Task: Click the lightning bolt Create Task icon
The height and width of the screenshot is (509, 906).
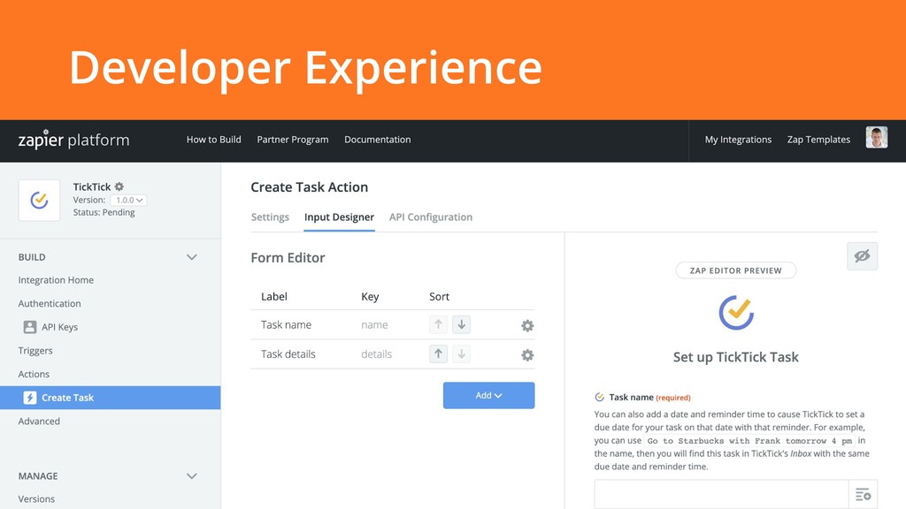Action: pyautogui.click(x=30, y=398)
